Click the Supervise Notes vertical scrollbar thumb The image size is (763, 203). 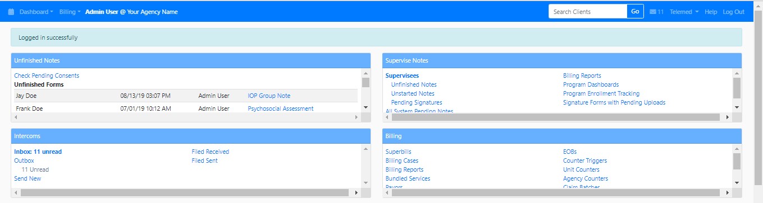[x=737, y=88]
